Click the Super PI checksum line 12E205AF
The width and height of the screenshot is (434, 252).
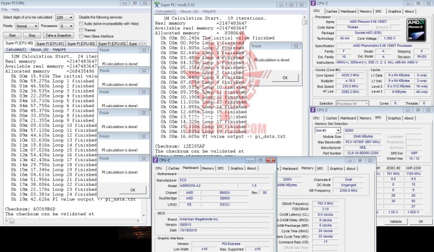click(x=180, y=146)
